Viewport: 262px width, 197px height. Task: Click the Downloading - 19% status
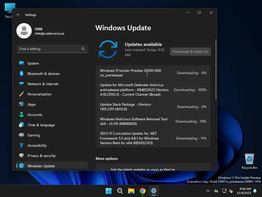pyautogui.click(x=191, y=121)
